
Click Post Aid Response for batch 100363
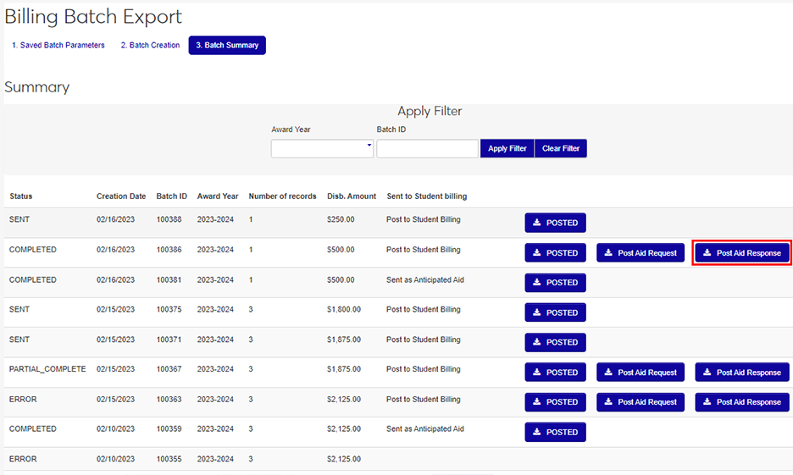742,402
